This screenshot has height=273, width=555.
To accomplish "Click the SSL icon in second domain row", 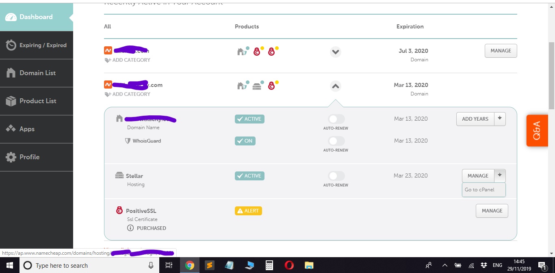I will pyautogui.click(x=273, y=85).
